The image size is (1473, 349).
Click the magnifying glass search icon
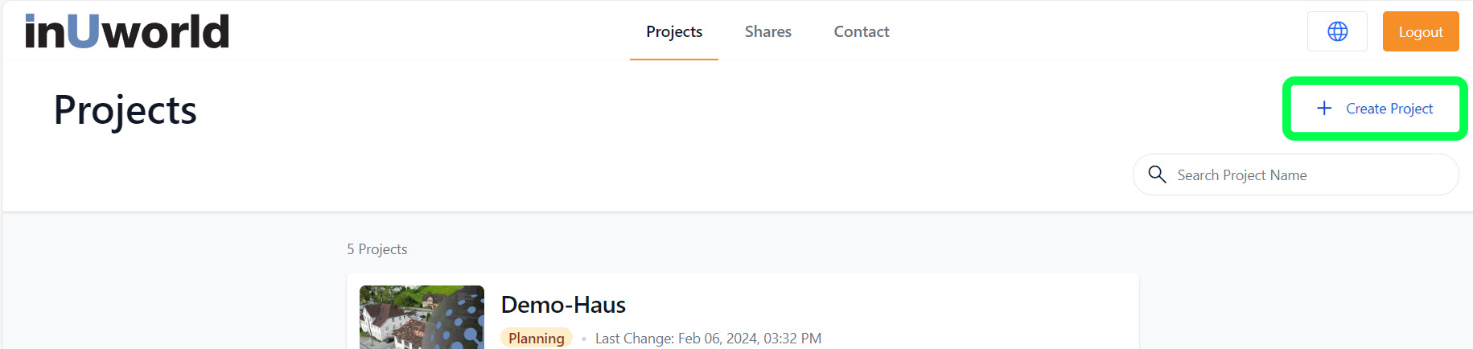click(1157, 174)
